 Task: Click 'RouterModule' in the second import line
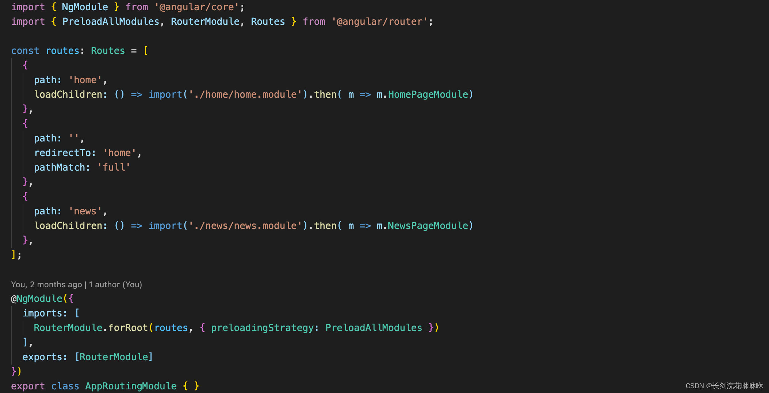[205, 22]
